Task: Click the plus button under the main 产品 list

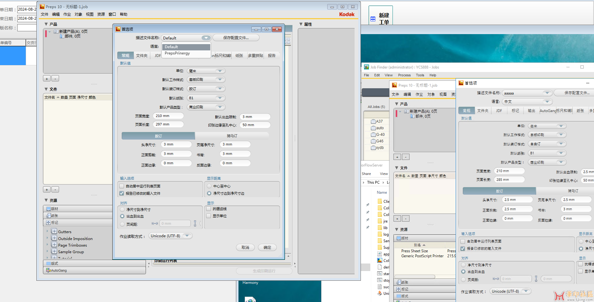Action: (47, 79)
